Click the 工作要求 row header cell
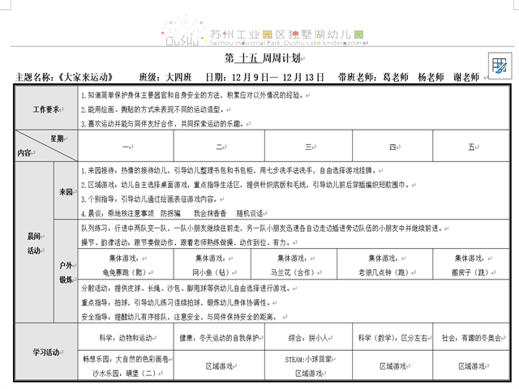This screenshot has width=519, height=389. pos(46,109)
